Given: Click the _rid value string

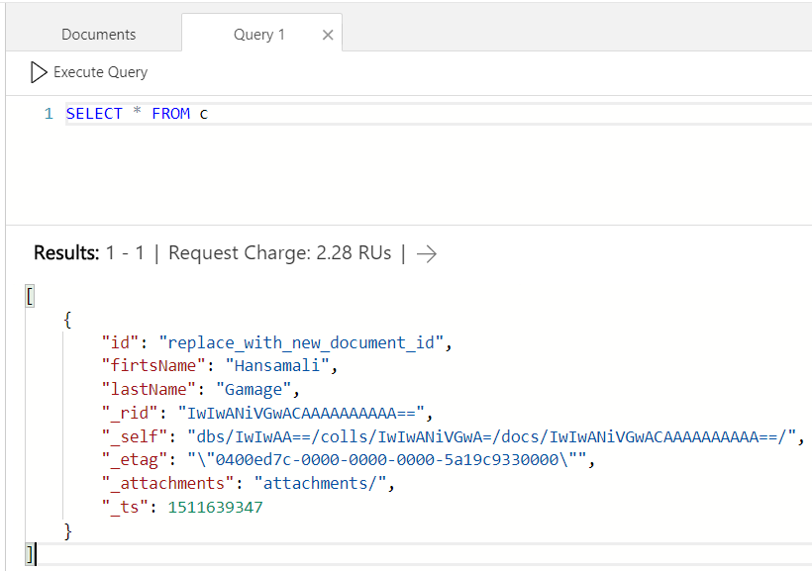Looking at the screenshot, I should pos(301,413).
